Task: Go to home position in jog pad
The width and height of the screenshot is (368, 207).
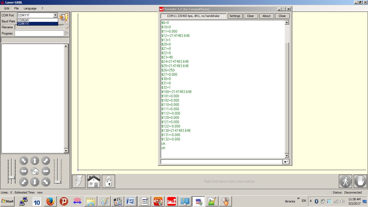Action: pyautogui.click(x=35, y=171)
